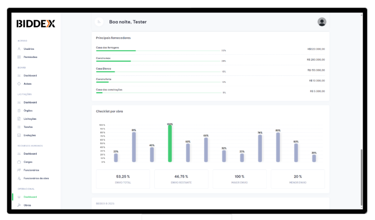Click the Tarefas list icon in sidebar
The image size is (375, 220).
point(19,127)
